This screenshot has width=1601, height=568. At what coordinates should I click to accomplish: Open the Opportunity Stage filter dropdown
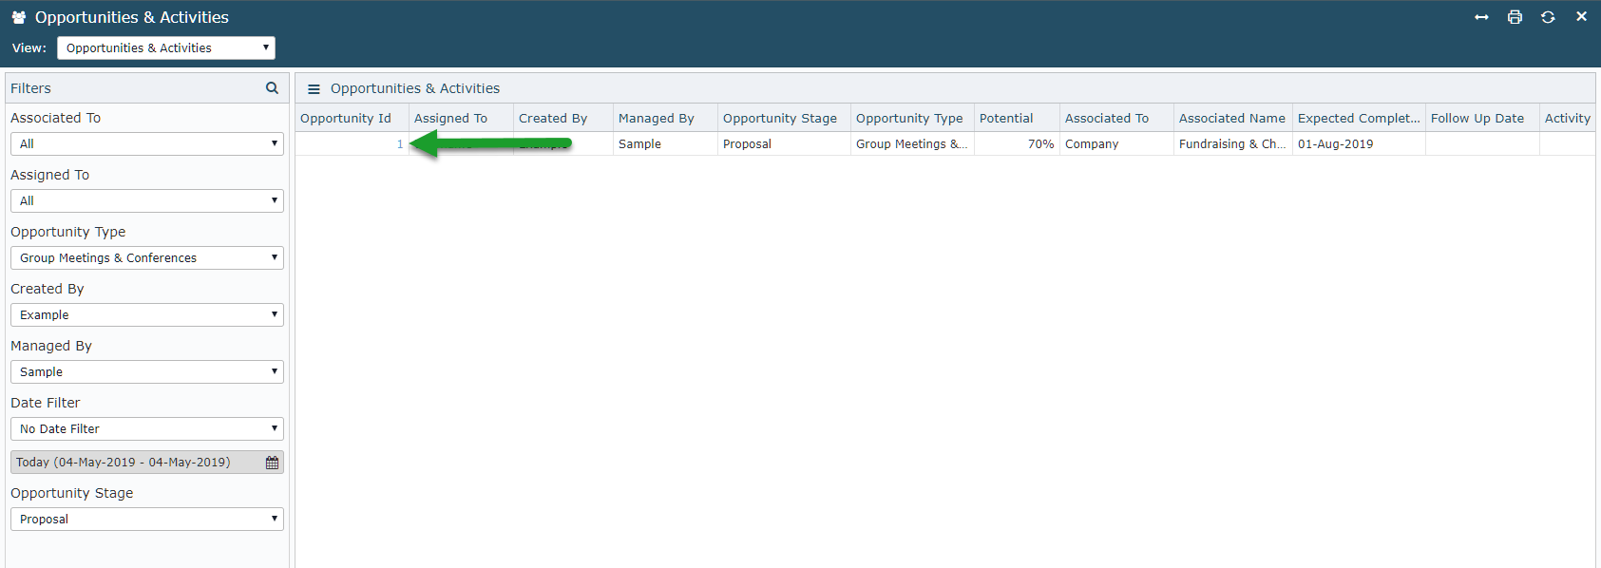click(146, 519)
